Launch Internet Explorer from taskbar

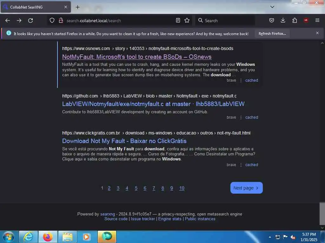pyautogui.click(x=28, y=237)
